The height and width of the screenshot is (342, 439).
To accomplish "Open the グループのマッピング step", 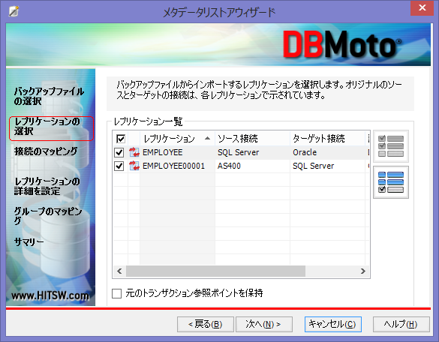I will tap(48, 216).
